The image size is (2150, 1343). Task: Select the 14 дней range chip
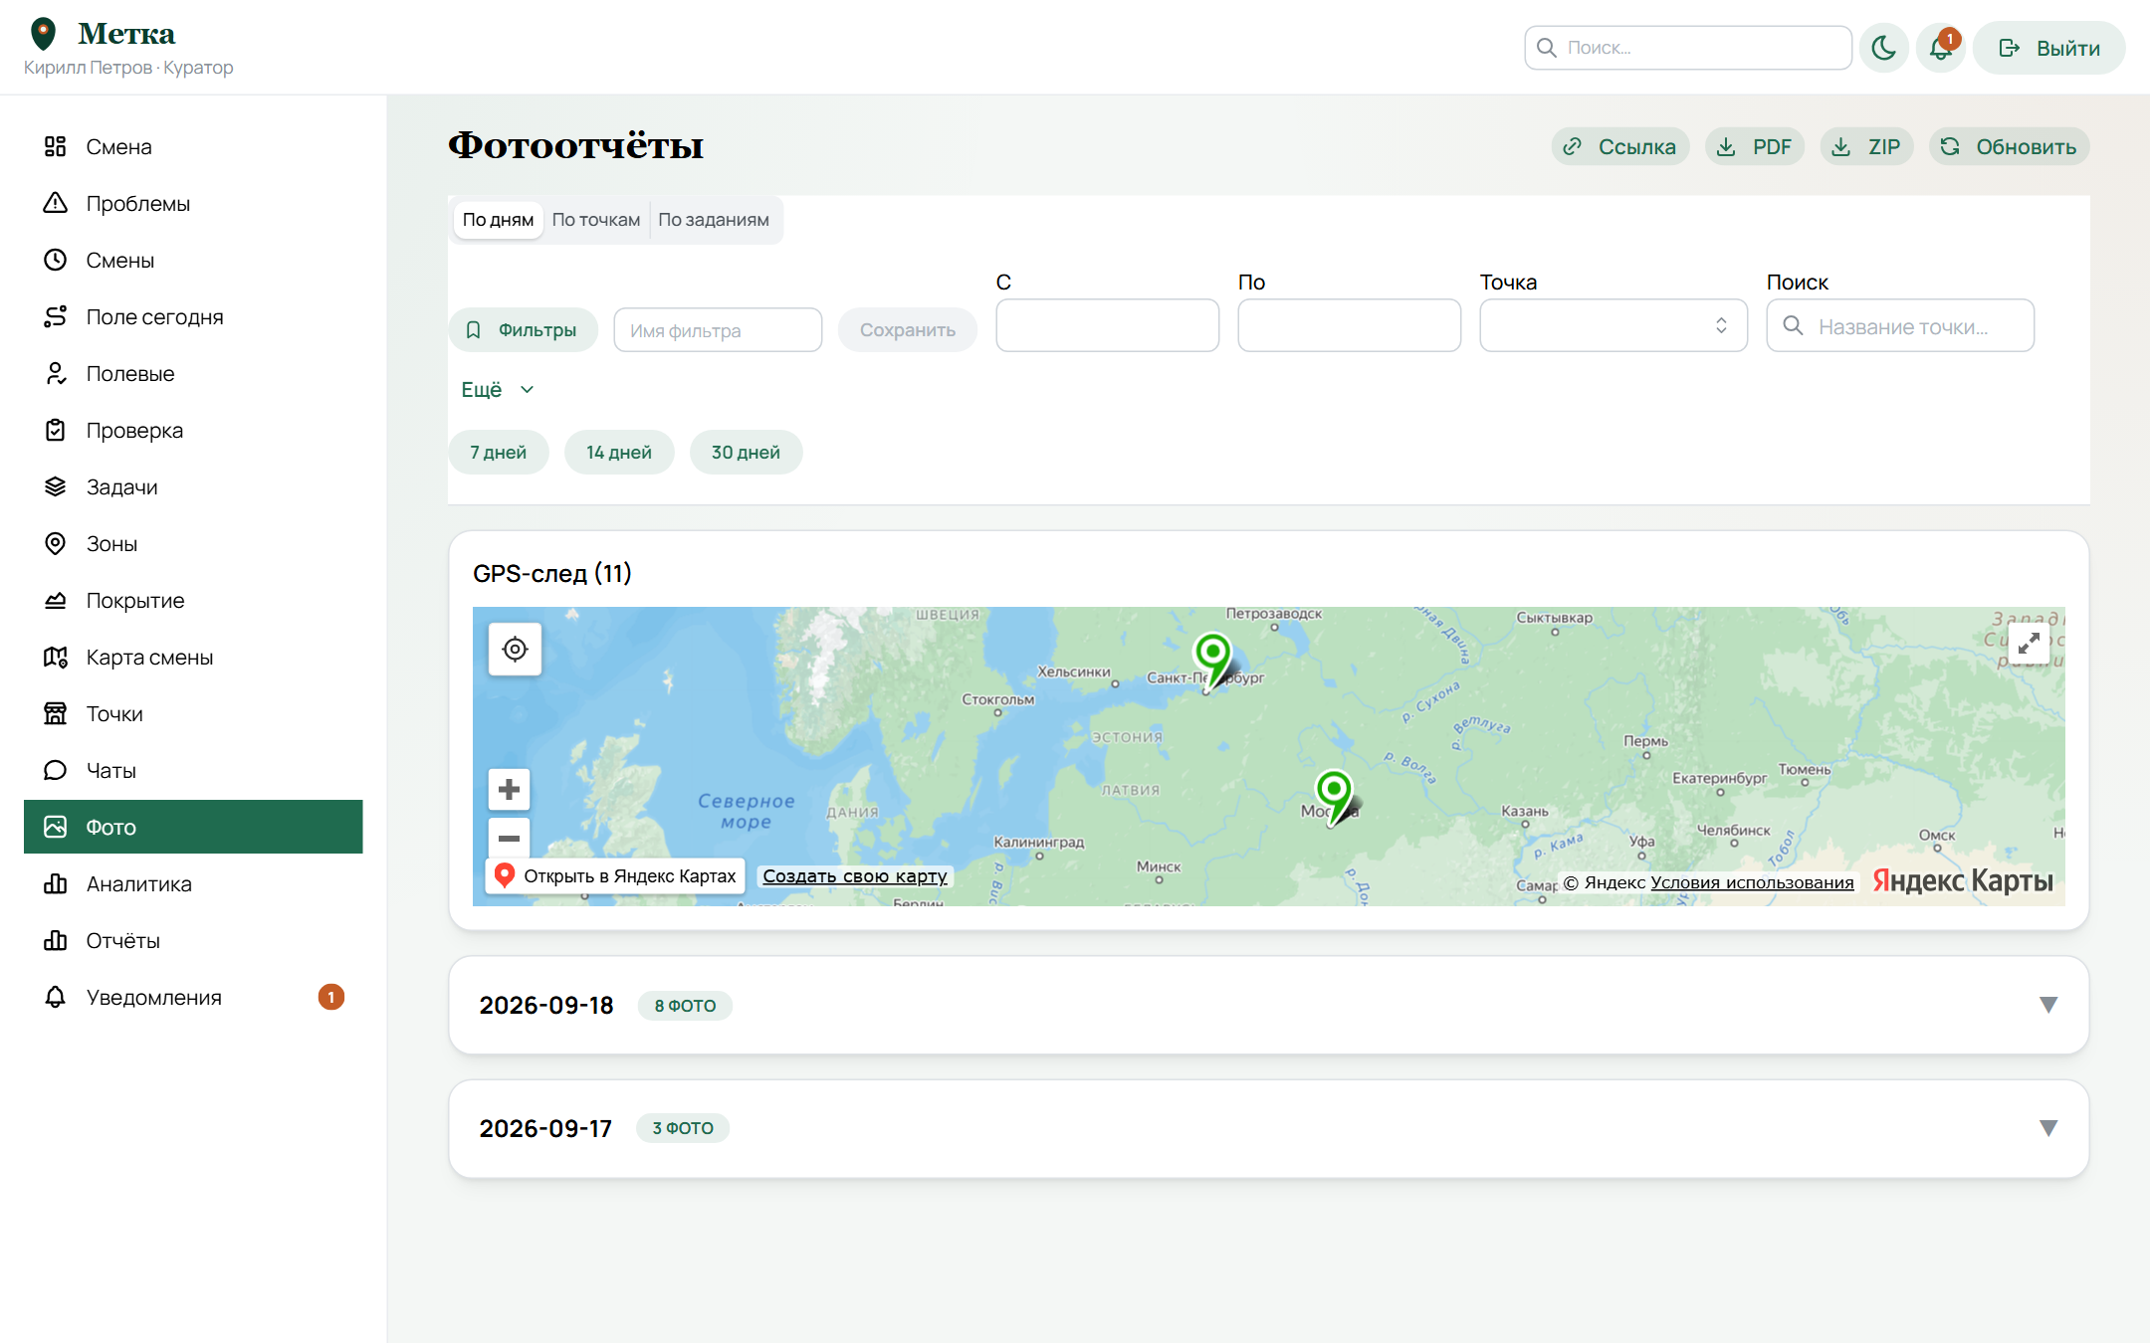[x=619, y=452]
